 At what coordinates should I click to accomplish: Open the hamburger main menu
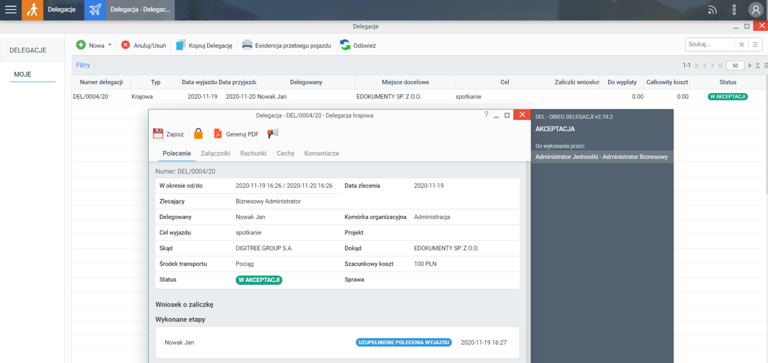[10, 9]
